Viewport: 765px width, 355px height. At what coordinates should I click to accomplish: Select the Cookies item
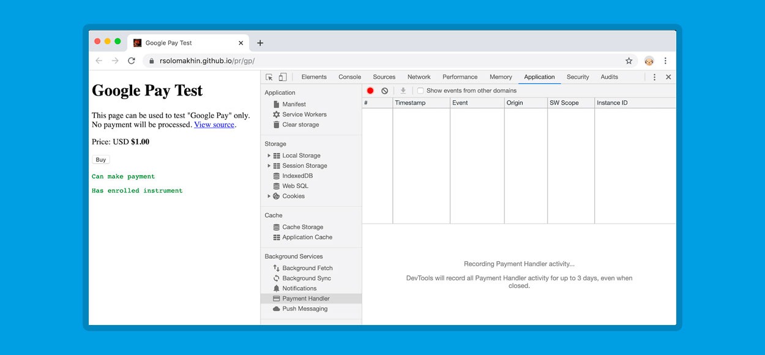coord(293,196)
